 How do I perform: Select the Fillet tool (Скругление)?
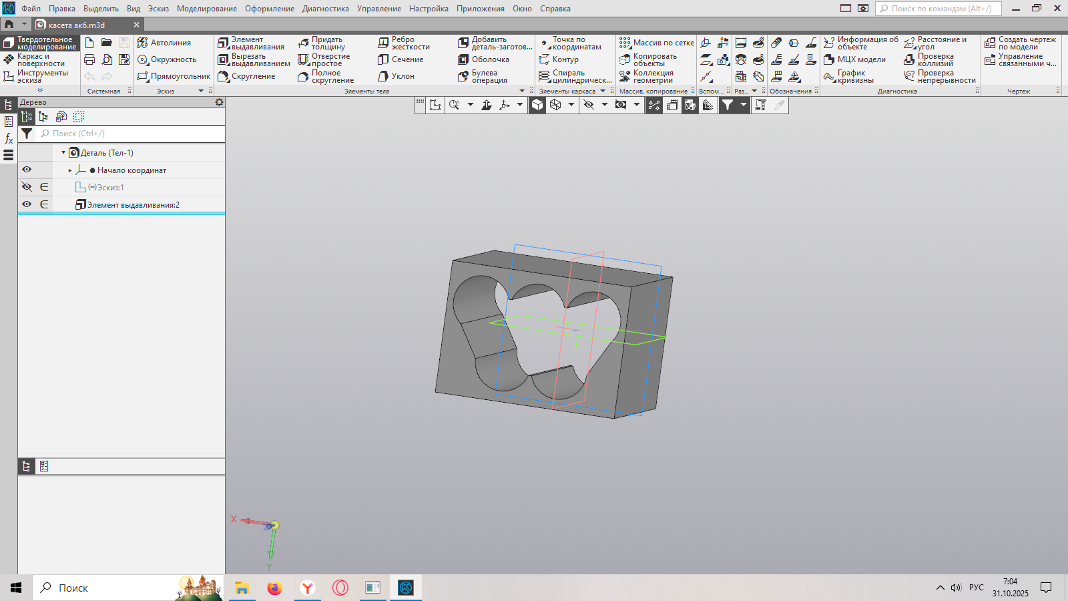(247, 77)
